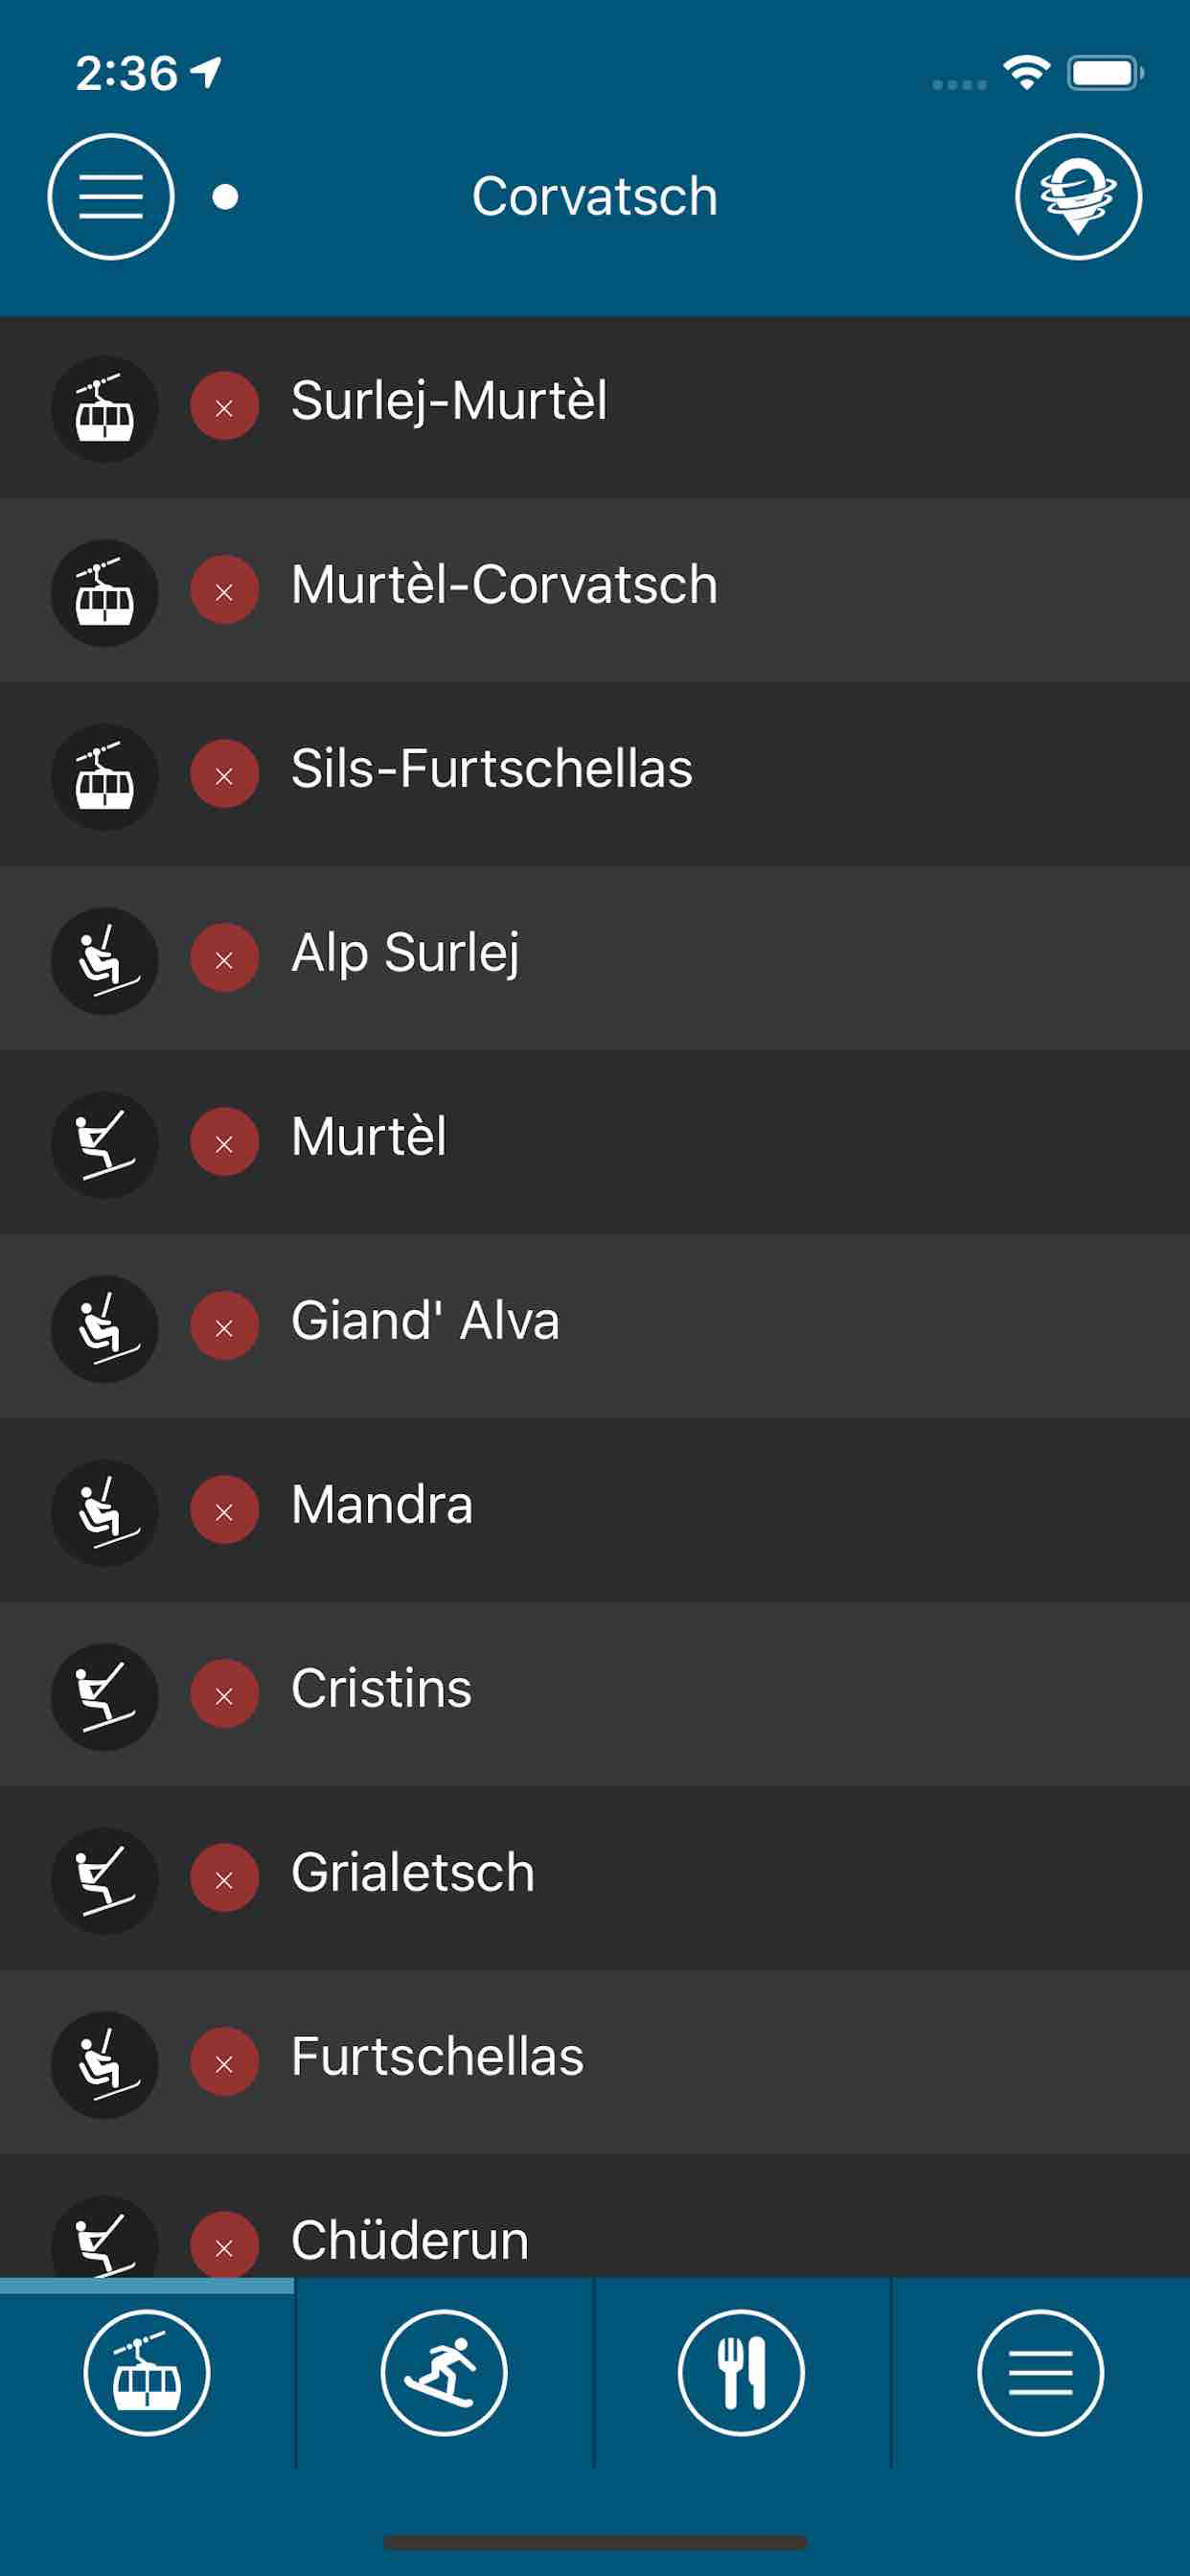Tap the red closed marker for Cristins
This screenshot has height=2576, width=1190.
click(x=224, y=1694)
